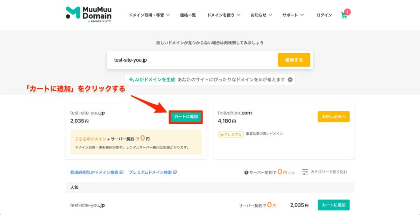
Task: Expand the ドメイン取得・移管 dropdown menu
Action: pos(149,15)
